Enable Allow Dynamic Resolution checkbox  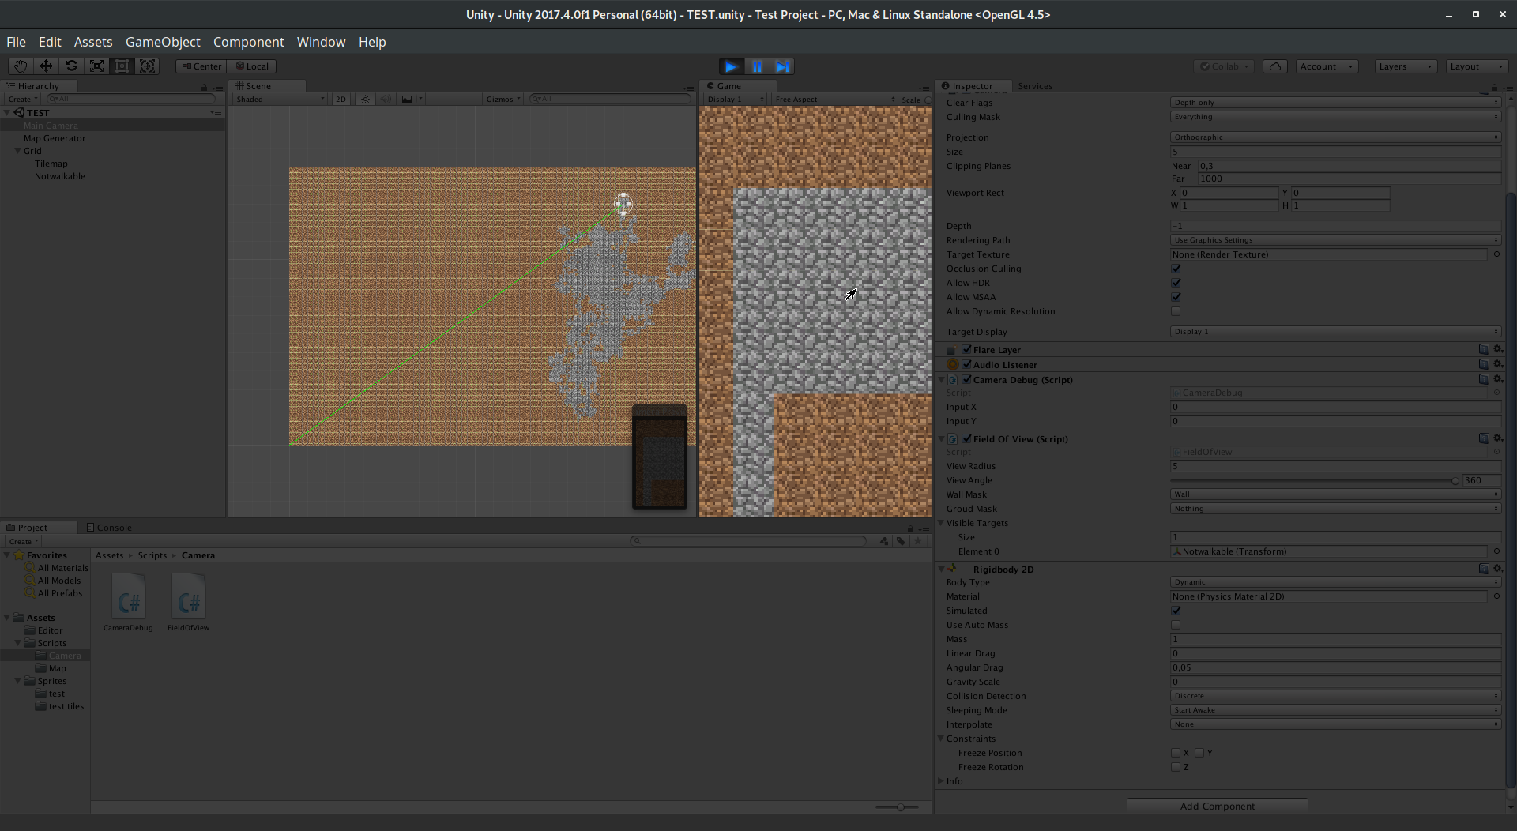(1176, 311)
